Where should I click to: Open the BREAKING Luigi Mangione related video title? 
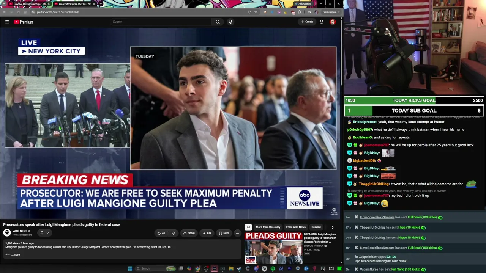point(320,238)
